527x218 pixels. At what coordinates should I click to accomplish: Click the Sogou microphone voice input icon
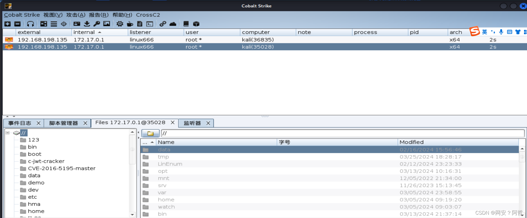coord(501,32)
